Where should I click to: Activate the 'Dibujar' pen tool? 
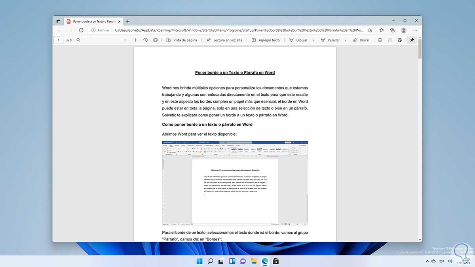298,40
